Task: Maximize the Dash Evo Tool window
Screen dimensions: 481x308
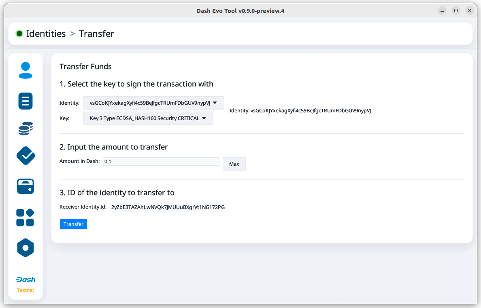Action: pos(456,11)
